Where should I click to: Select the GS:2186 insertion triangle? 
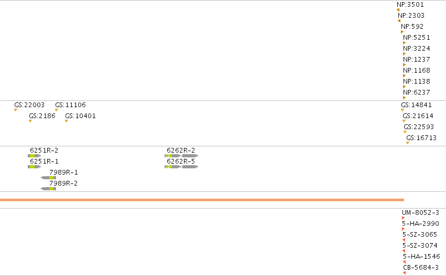30,121
